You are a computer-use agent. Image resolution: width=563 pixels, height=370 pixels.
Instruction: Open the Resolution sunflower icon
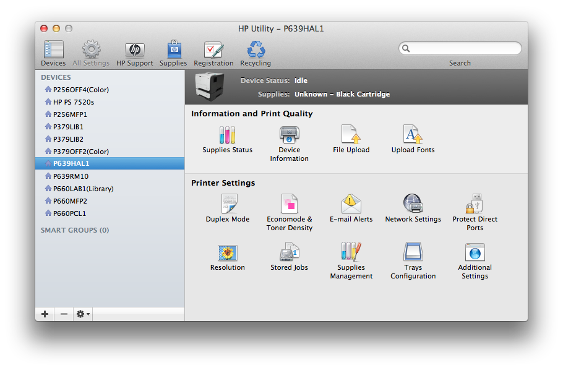point(227,253)
